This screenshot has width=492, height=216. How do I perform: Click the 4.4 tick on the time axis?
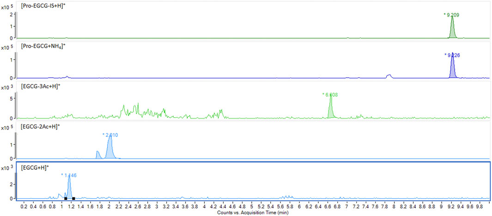click(223, 206)
